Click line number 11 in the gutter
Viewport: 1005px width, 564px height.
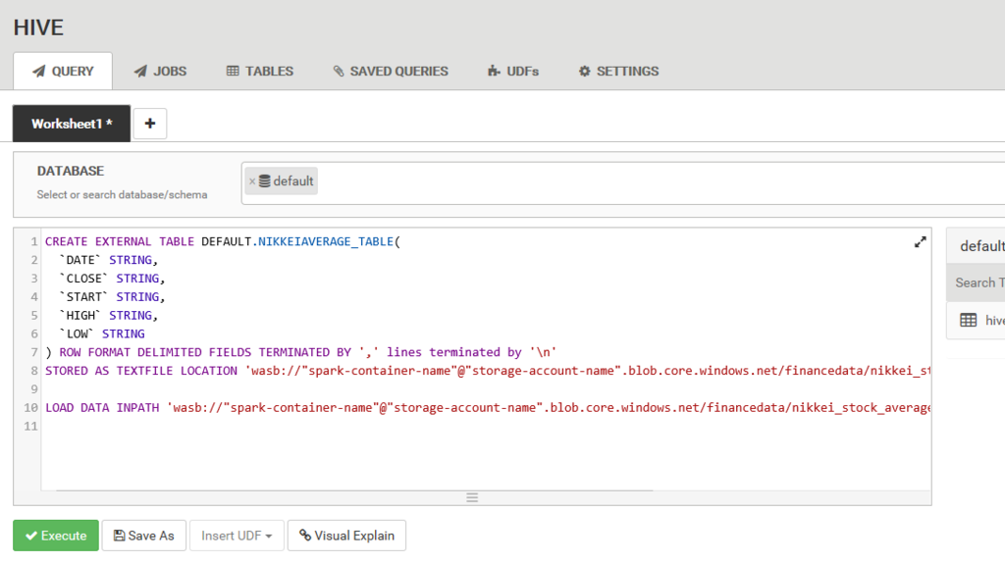tap(30, 427)
